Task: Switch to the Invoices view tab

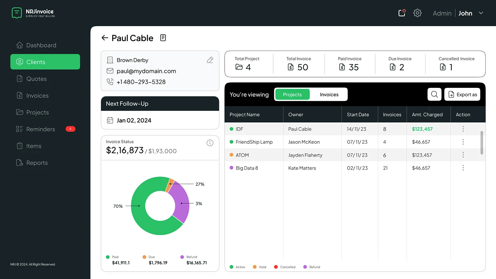Action: click(x=329, y=95)
